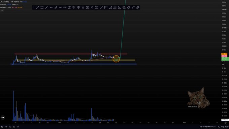This screenshot has height=129, width=229.
Task: Pick the plain diagonal line tool after Rectangle
Action: point(46,7)
